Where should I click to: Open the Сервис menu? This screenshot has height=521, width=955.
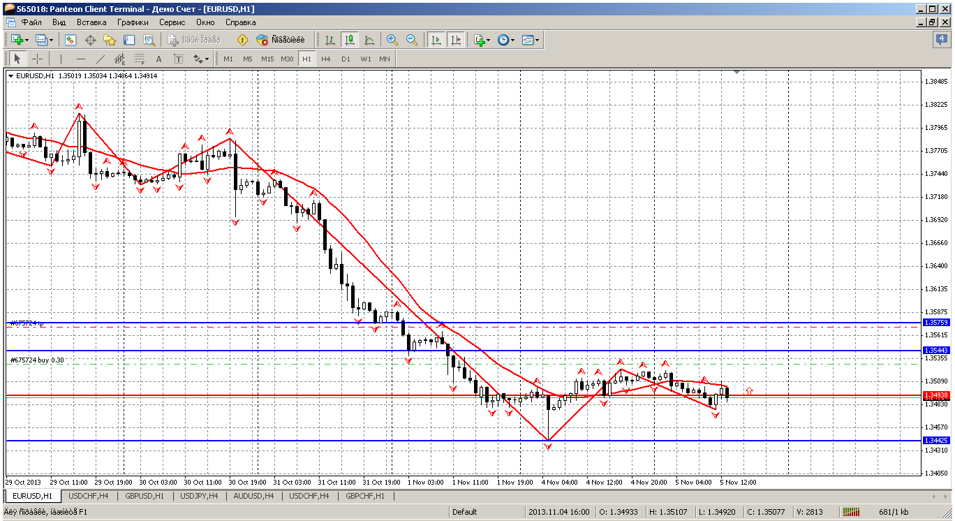[x=172, y=22]
